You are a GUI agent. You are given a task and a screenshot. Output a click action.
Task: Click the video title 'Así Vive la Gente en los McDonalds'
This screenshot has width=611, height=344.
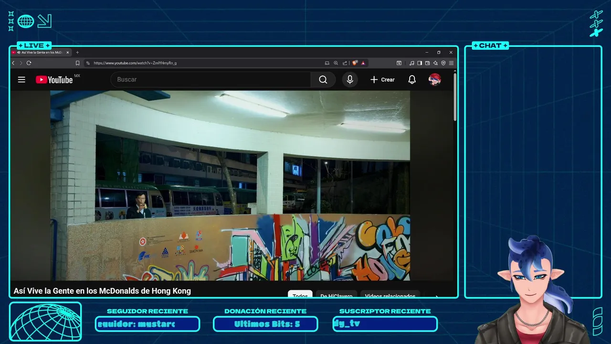click(102, 291)
